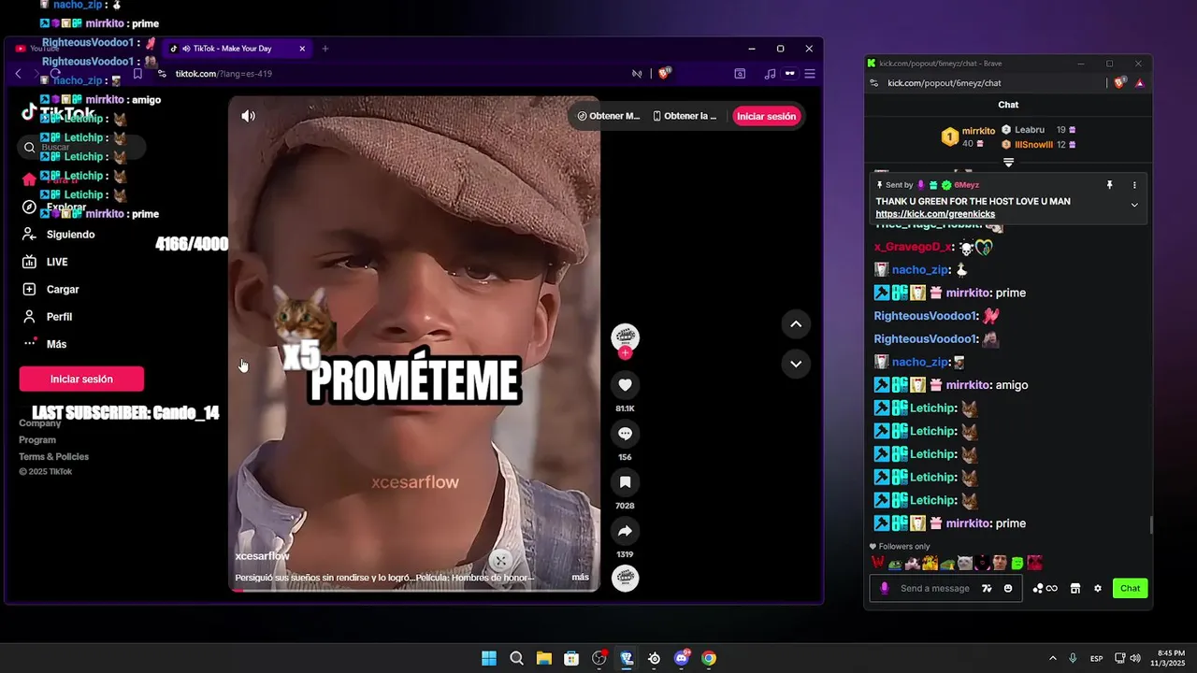Open the chat settings gear icon

tap(1098, 588)
